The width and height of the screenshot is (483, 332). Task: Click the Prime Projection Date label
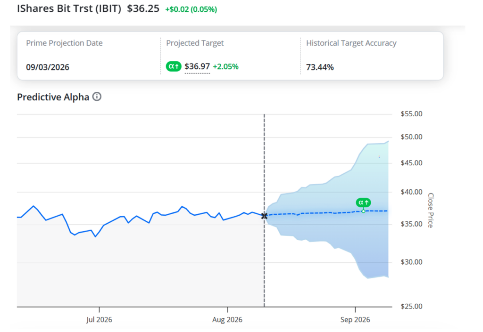[x=64, y=43]
